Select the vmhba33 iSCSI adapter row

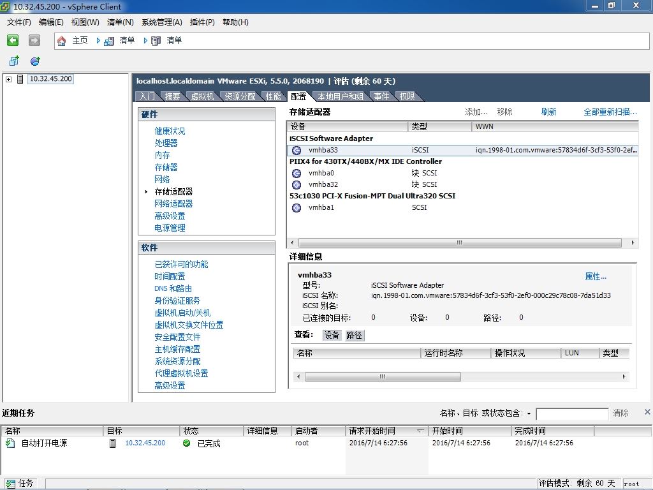463,150
